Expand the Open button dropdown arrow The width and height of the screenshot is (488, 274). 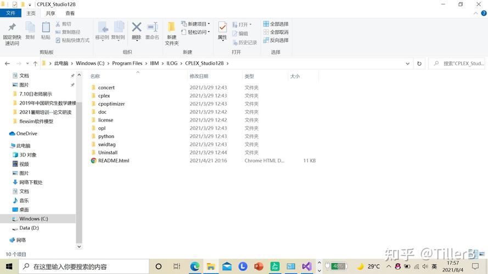[250, 25]
